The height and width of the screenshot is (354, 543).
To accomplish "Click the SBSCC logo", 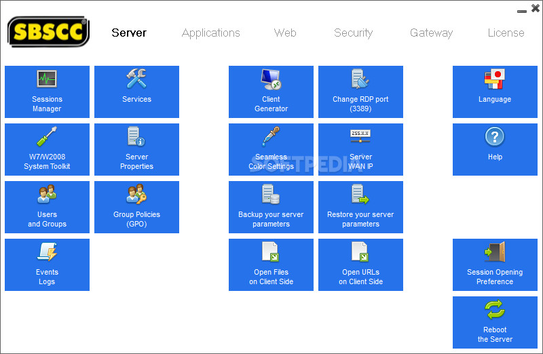I will coord(48,31).
